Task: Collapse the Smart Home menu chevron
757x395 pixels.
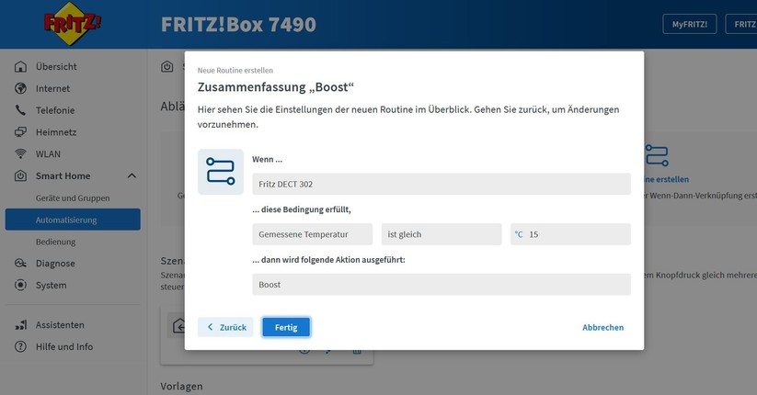Action: point(132,176)
